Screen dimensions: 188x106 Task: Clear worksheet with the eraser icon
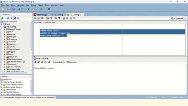coord(67,18)
